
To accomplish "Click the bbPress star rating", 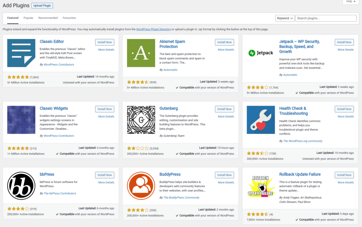I will 18,209.
